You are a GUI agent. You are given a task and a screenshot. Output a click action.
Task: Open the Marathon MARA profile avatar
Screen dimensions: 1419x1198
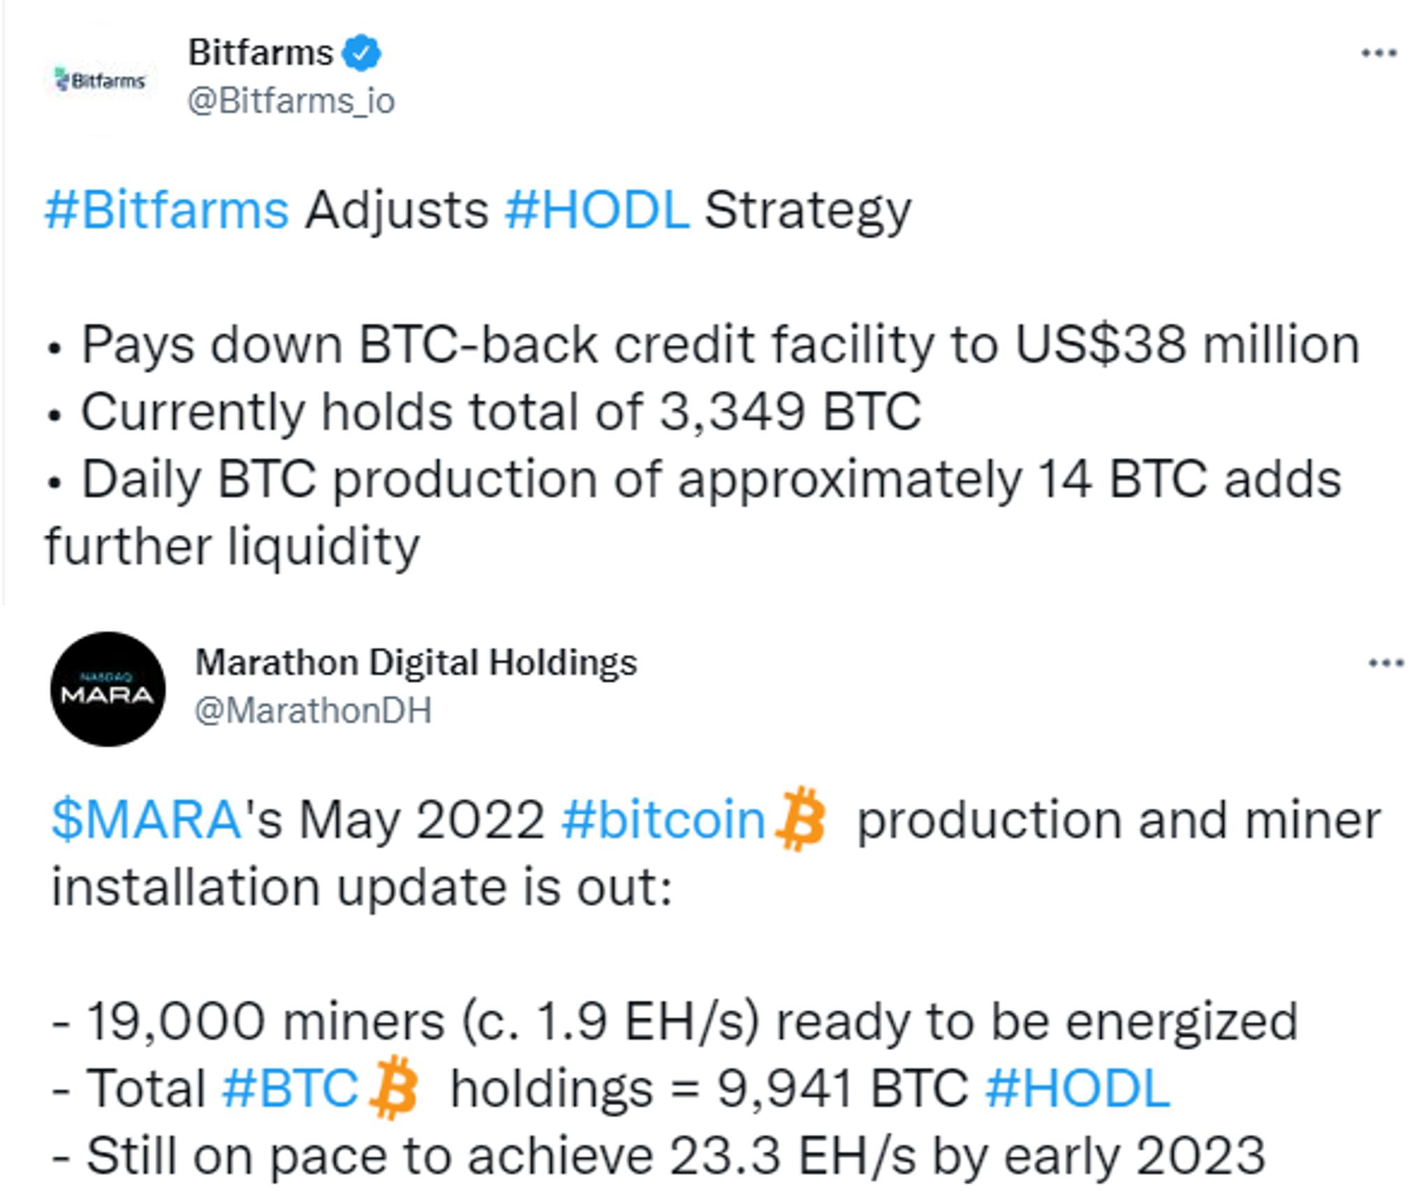(108, 689)
